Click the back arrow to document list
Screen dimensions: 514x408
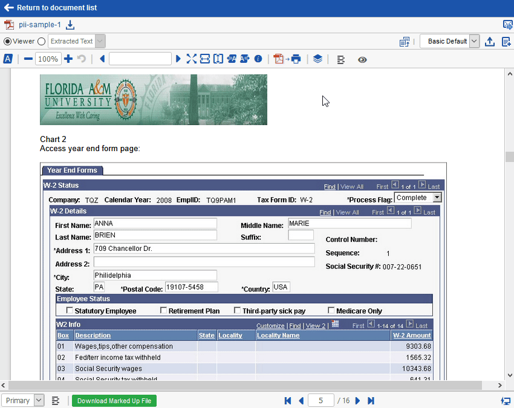coord(9,7)
